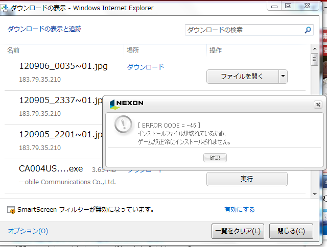Click ダウンロードの表示と追跡 heading
This screenshot has width=327, height=247.
click(44, 29)
